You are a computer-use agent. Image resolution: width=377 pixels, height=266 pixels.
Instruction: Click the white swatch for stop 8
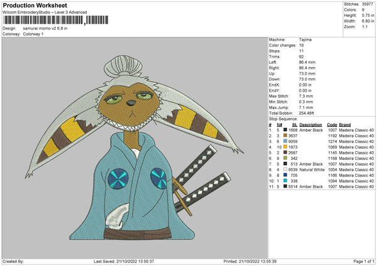tap(285, 169)
